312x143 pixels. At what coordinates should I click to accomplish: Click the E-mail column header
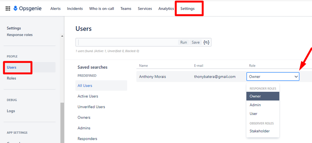(x=199, y=66)
